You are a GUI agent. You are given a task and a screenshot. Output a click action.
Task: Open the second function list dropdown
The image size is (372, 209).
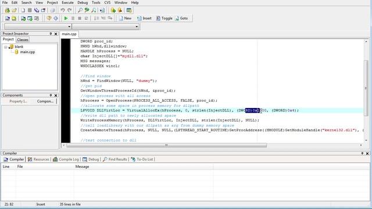(x=137, y=27)
